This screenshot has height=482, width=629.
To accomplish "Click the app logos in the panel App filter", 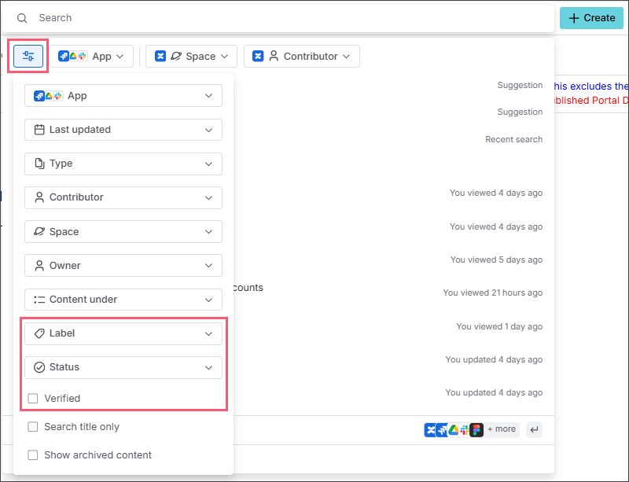I will [49, 96].
